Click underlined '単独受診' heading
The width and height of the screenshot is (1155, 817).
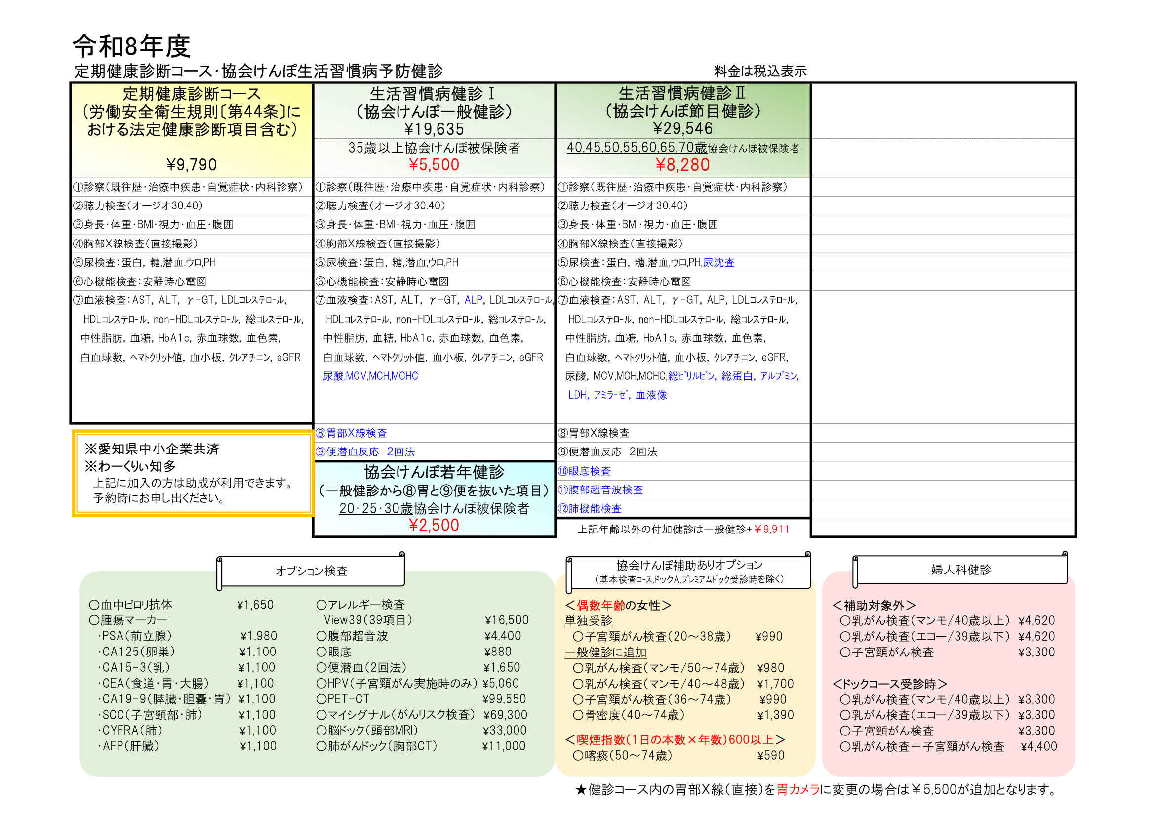(588, 621)
